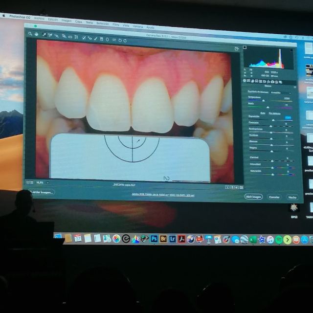Image resolution: width=313 pixels, height=313 pixels.
Task: Click the Temperatura value field
Action: click(x=287, y=98)
